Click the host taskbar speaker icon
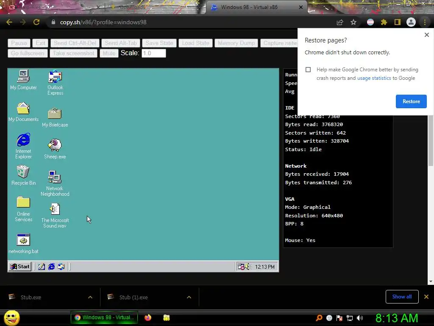The image size is (434, 326). pyautogui.click(x=360, y=318)
